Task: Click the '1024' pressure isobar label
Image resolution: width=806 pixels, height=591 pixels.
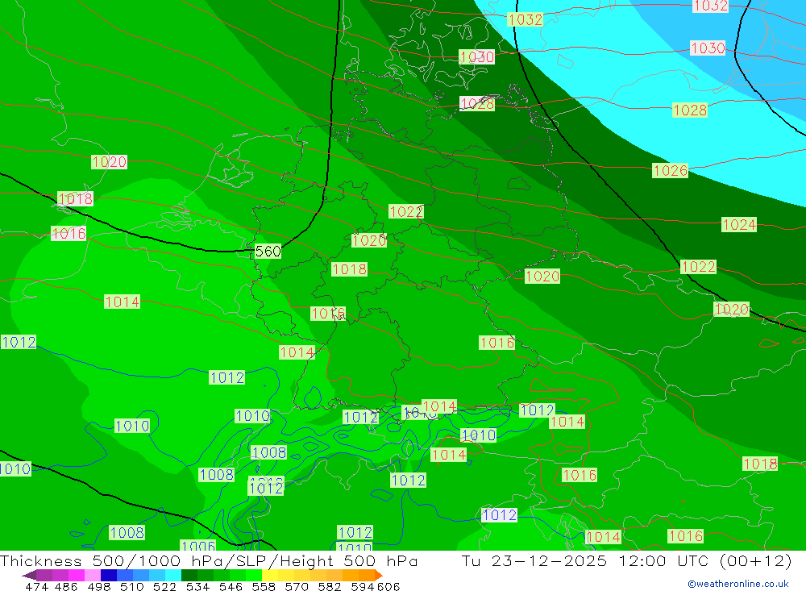Action: tap(738, 224)
